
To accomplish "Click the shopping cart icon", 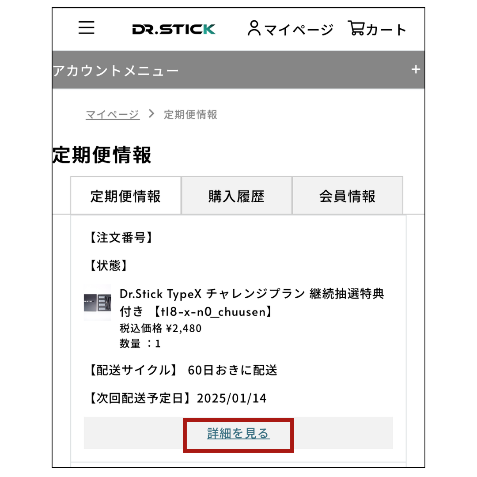I will click(356, 28).
